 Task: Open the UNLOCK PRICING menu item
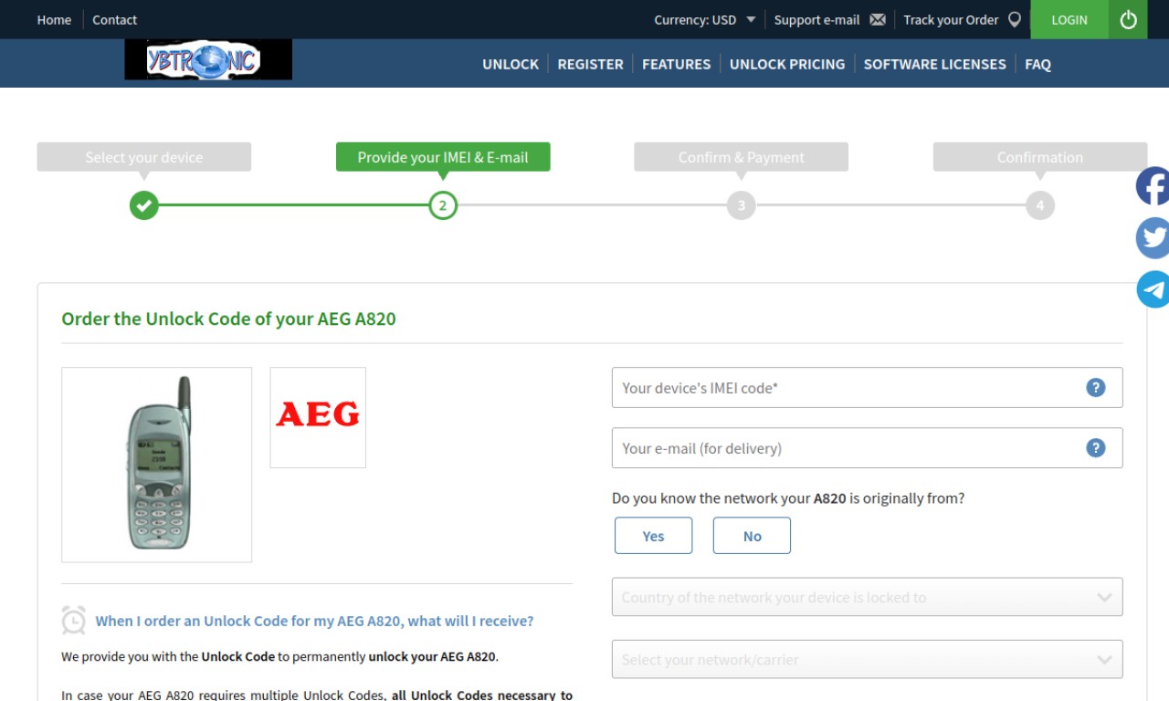point(787,64)
